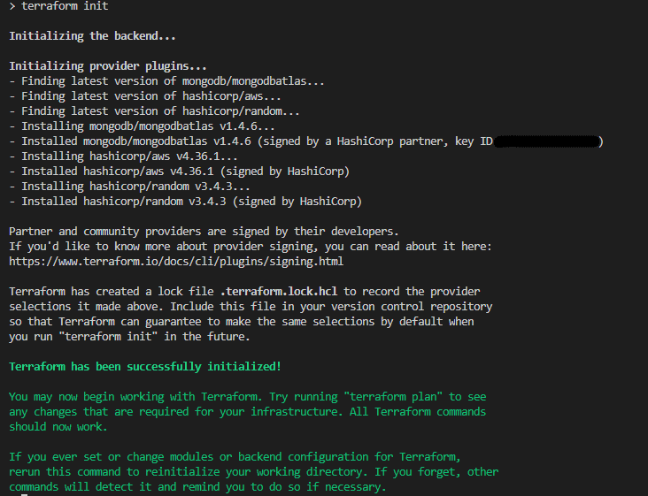Click the "Initializing the backend..." heading
This screenshot has height=496, width=648.
click(x=92, y=36)
